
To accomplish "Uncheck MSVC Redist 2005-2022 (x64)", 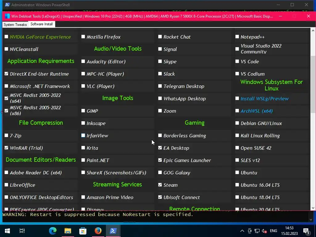I will (x=6, y=98).
